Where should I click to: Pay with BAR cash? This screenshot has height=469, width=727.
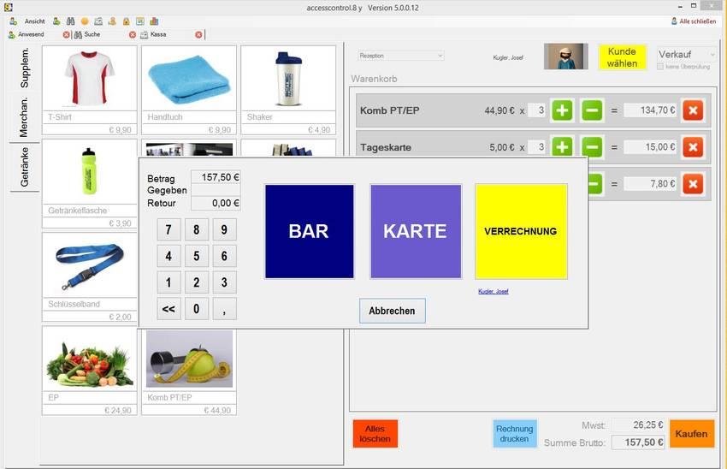click(310, 231)
